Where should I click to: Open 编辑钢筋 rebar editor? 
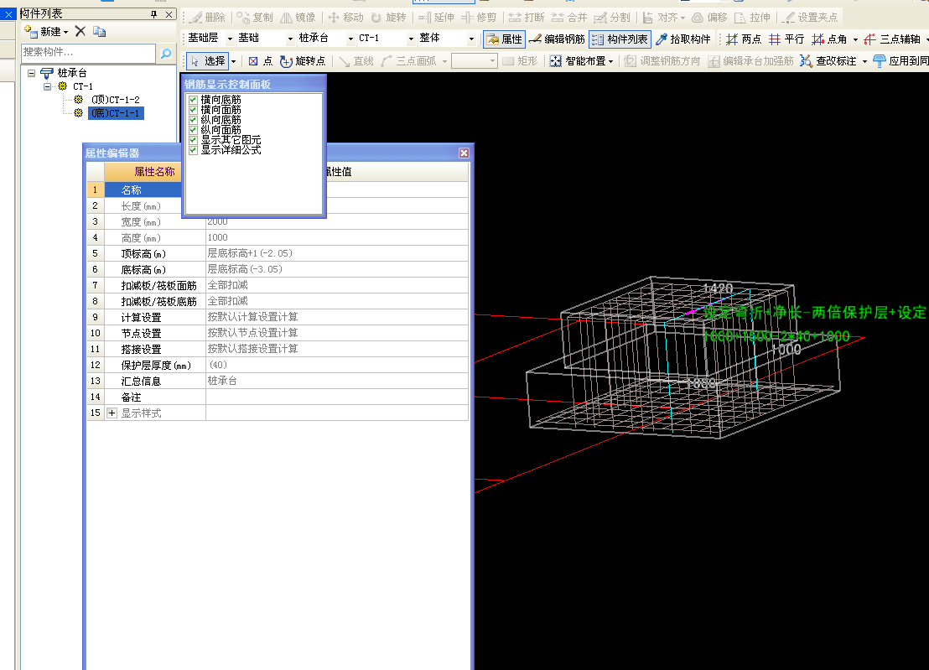(557, 39)
